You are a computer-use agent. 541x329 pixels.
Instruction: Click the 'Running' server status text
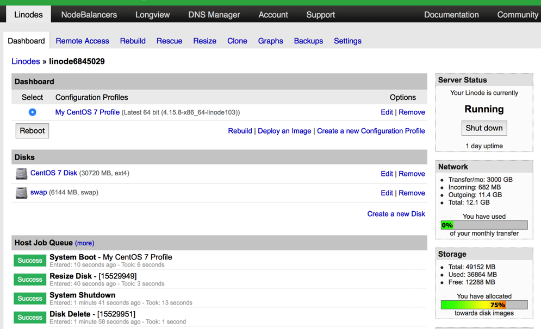click(x=484, y=109)
